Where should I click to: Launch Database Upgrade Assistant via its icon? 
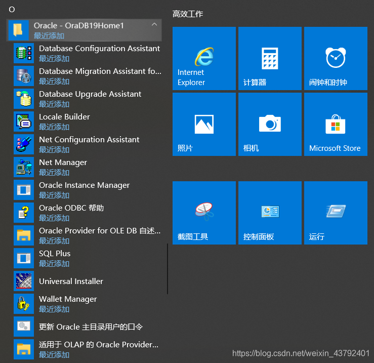(24, 99)
